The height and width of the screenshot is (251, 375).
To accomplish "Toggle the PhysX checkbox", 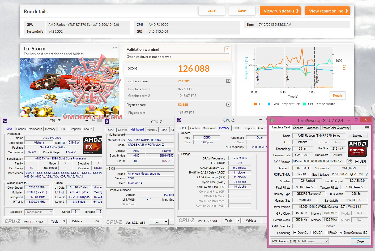I will [x=327, y=233].
